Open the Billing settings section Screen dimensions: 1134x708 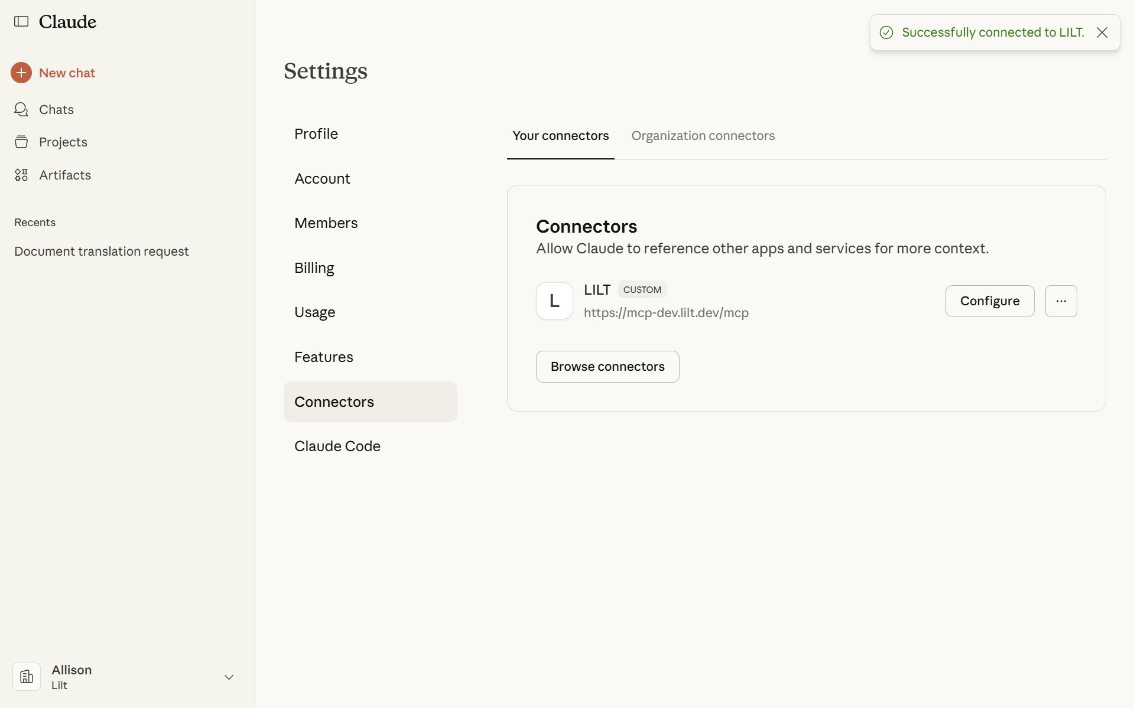pos(371,268)
